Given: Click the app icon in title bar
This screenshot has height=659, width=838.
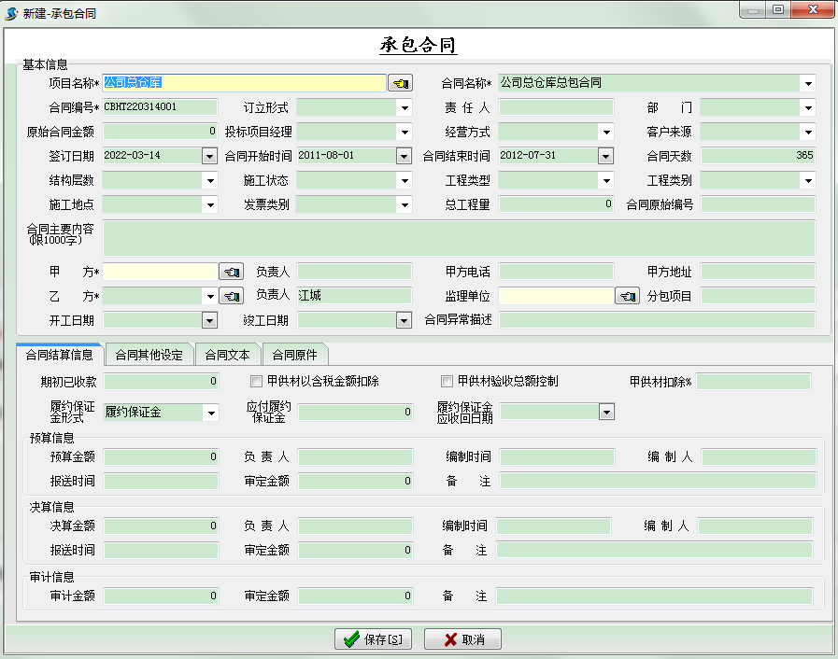Looking at the screenshot, I should (x=11, y=13).
